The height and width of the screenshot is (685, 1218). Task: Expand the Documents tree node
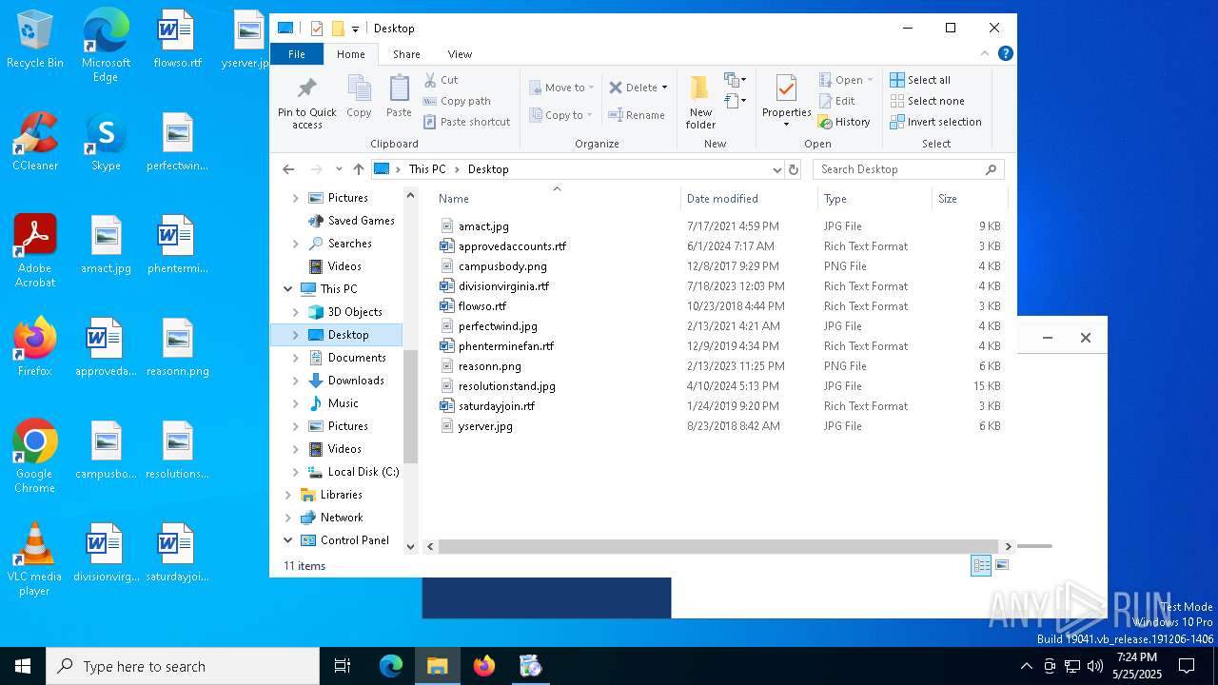coord(295,358)
